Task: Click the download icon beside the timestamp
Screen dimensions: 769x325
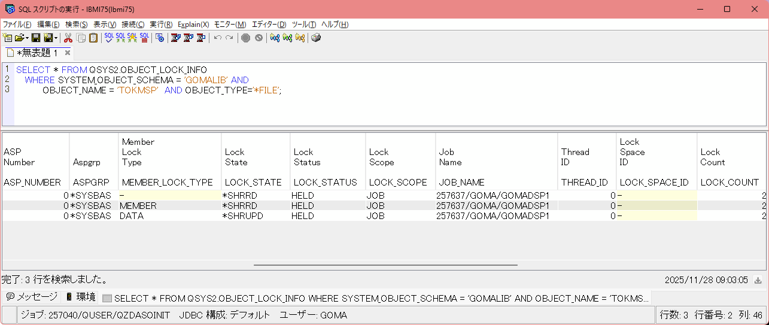Action: click(758, 280)
